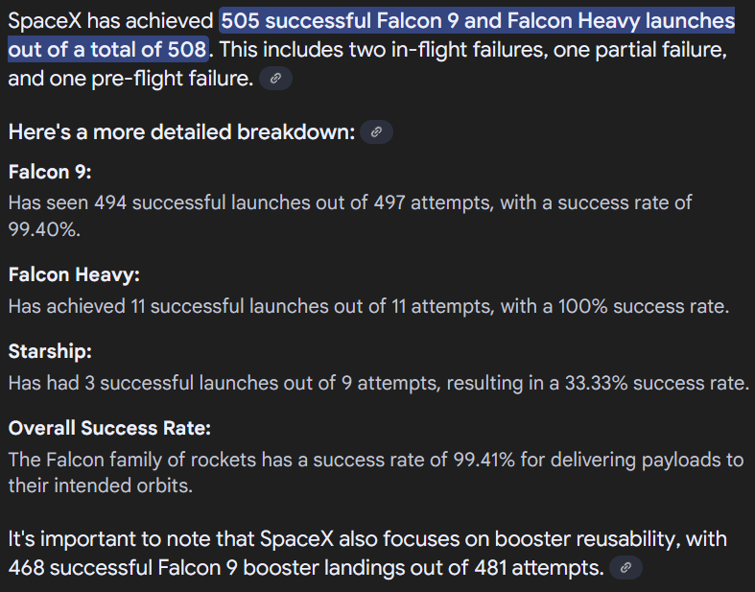Click the citation link icon after '481 attempts.'
The image size is (755, 592).
point(625,567)
